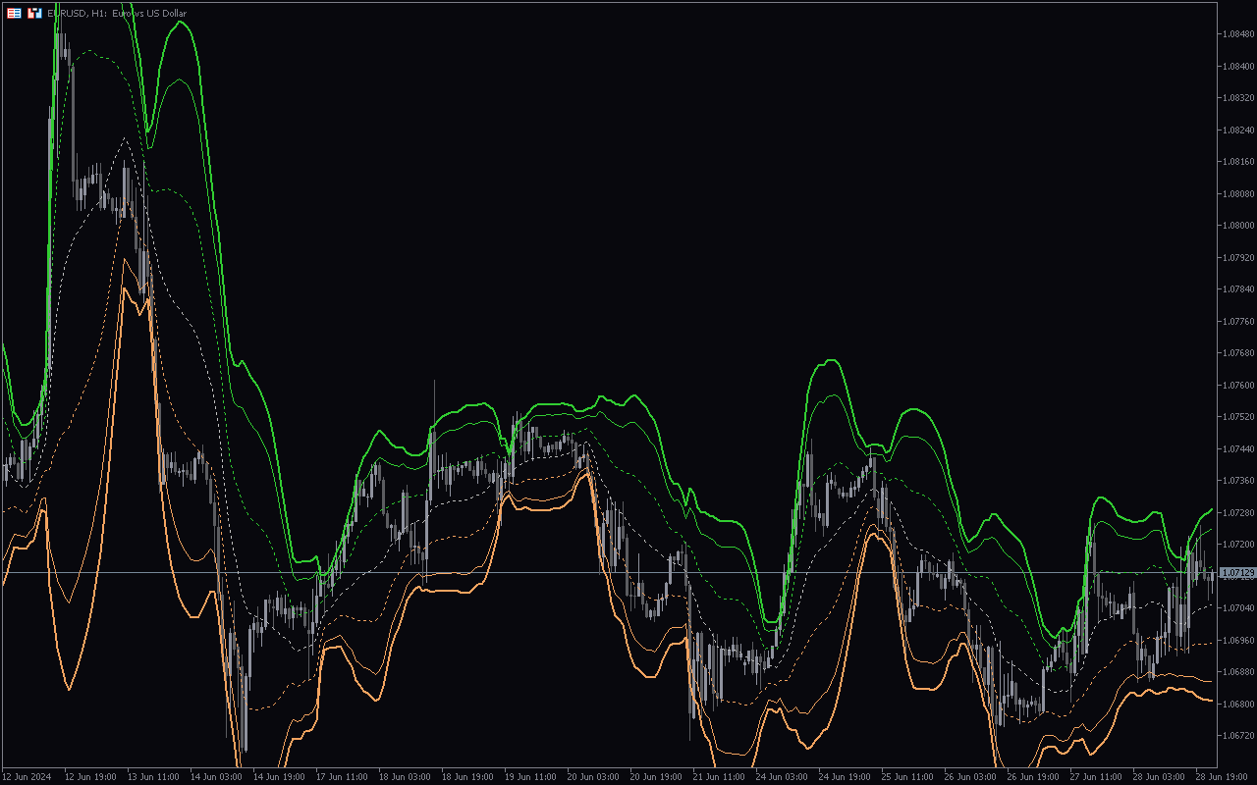Click the 20 Jun 03:00 time label
The image size is (1257, 785).
(x=593, y=776)
